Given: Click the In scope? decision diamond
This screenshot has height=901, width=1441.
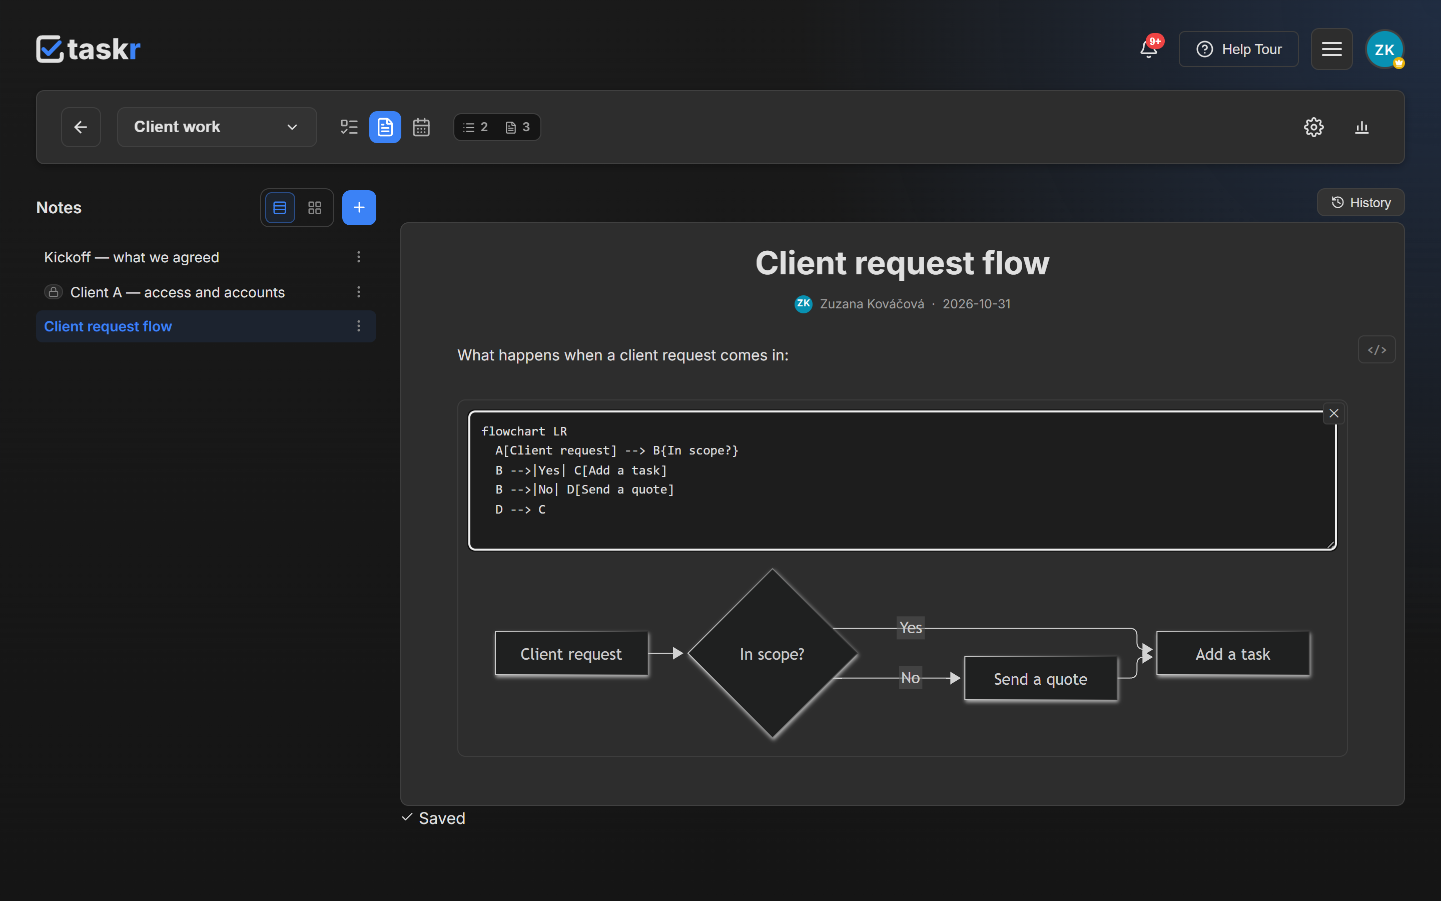Looking at the screenshot, I should pos(773,654).
